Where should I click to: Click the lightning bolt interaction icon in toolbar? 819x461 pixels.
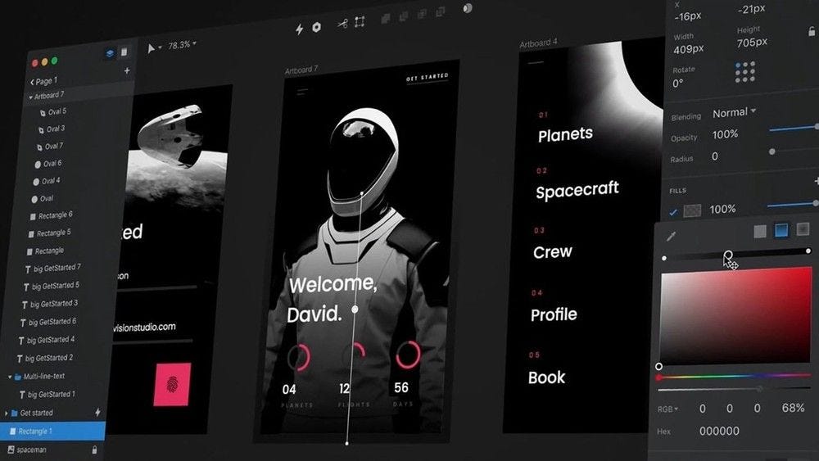tap(299, 29)
